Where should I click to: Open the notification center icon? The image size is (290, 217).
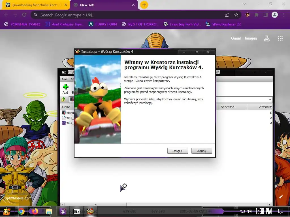pos(281,211)
